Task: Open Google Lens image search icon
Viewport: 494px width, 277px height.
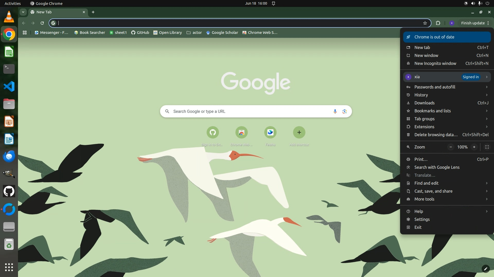Action: [x=345, y=111]
